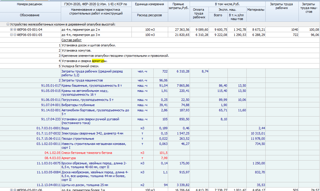Viewport: 320px width, 191px height.
Task: Click the direct cost value 21 820,65
Action: coord(182,35)
